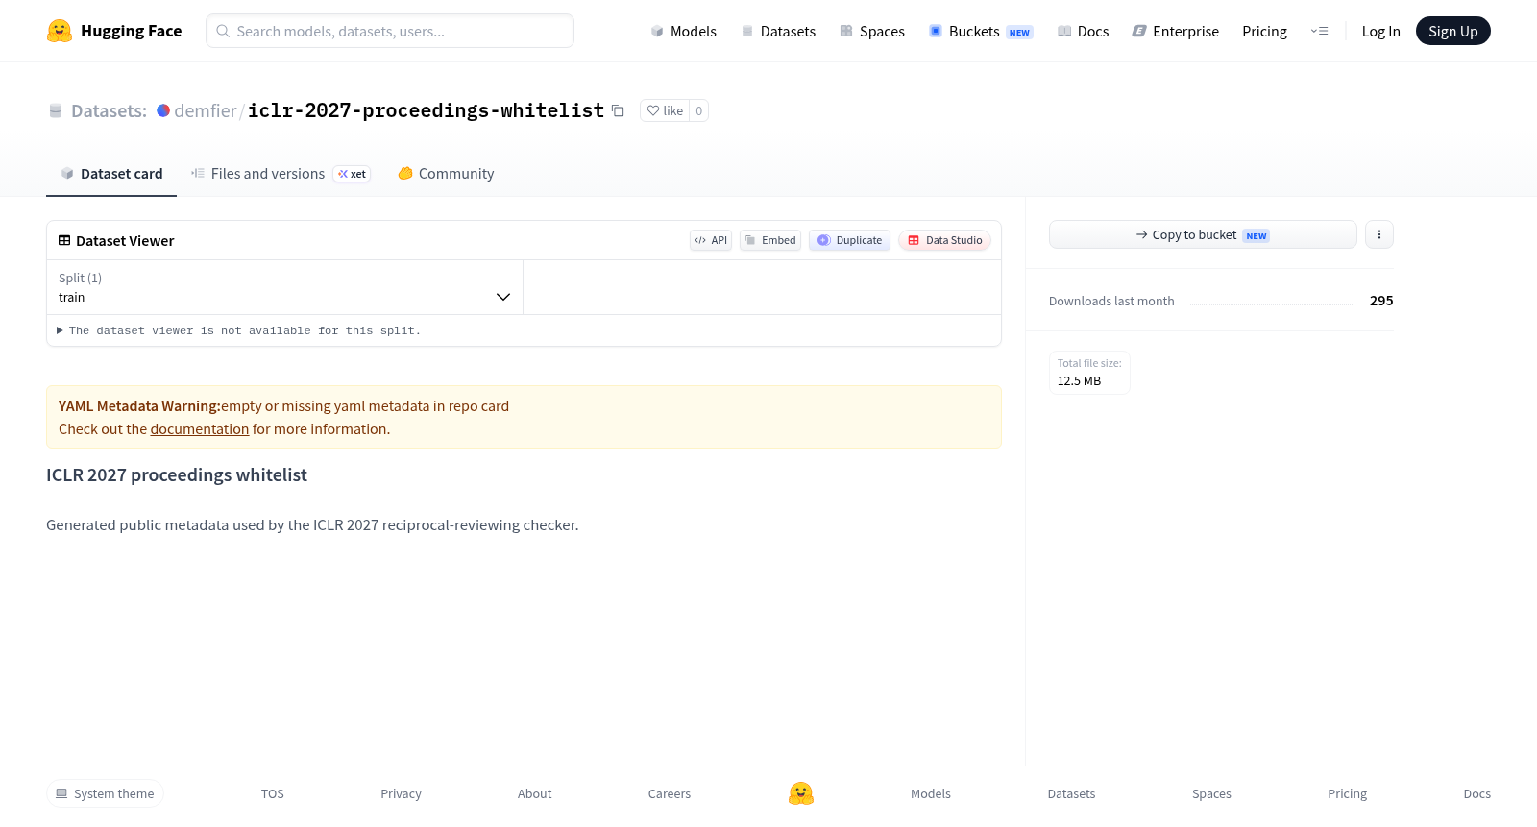Open Models footer link
Image resolution: width=1537 pixels, height=827 pixels.
[931, 793]
